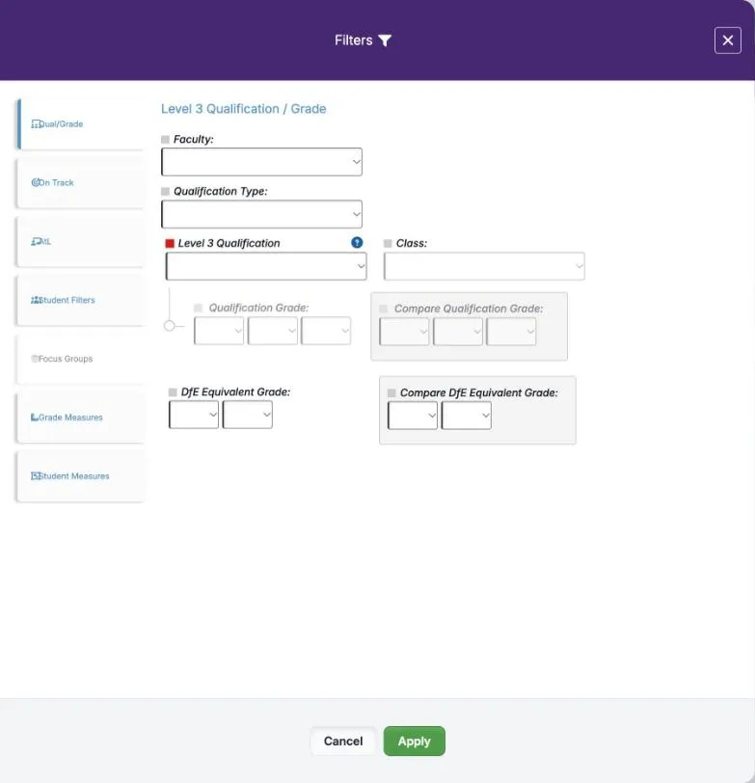Open the Faculty dropdown
The width and height of the screenshot is (755, 783).
pos(261,162)
